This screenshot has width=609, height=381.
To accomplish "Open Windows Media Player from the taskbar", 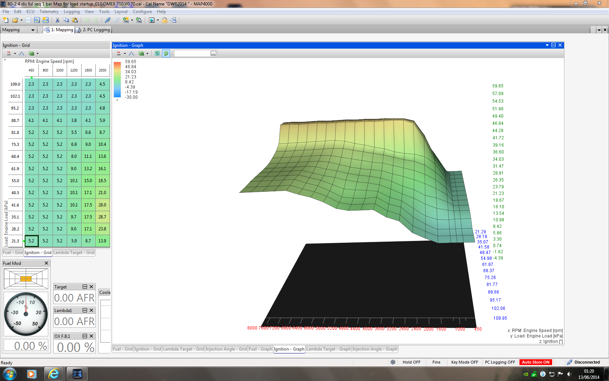I will tap(32, 374).
